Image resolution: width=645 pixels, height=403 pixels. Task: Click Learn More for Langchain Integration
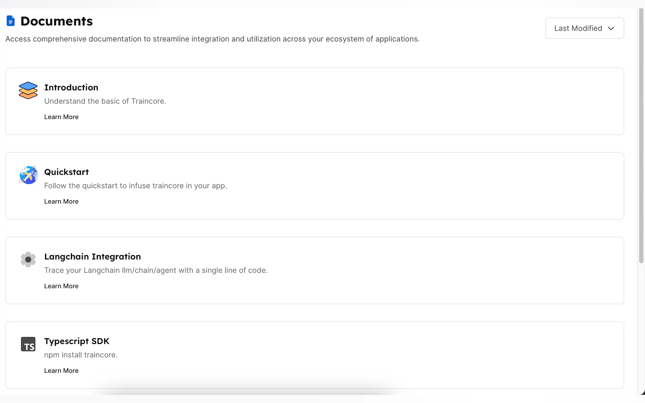61,286
